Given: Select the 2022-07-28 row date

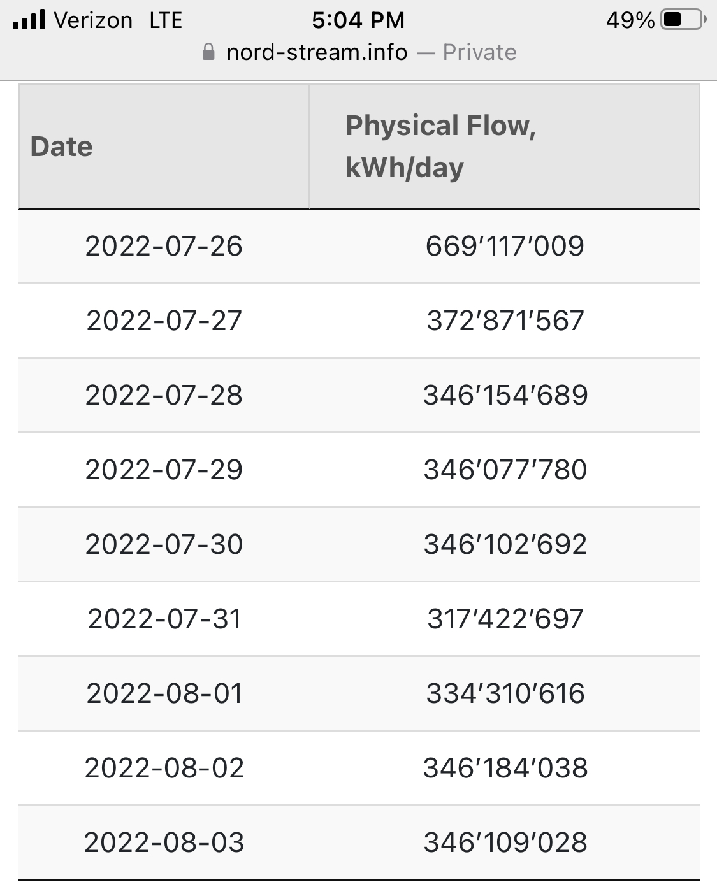Looking at the screenshot, I should pos(164,395).
